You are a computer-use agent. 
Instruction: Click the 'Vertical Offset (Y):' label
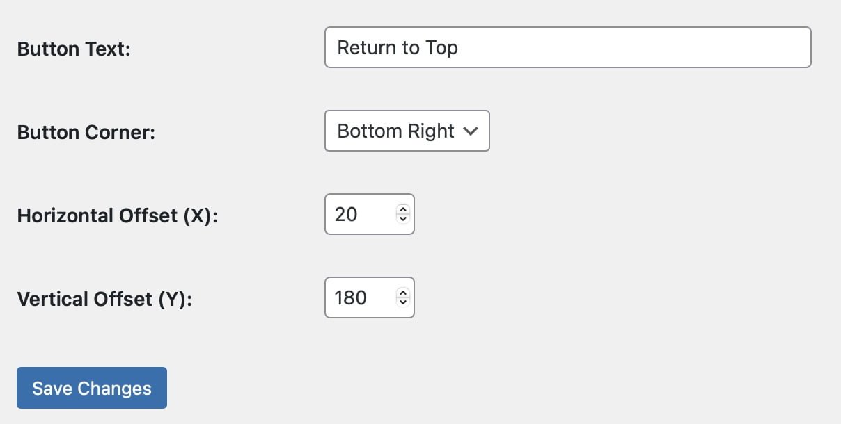[x=104, y=299]
